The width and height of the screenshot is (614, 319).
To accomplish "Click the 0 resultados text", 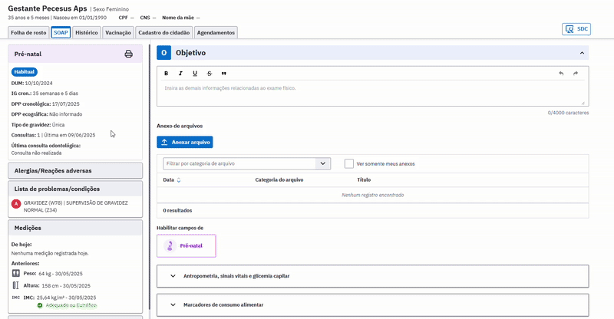I will pyautogui.click(x=177, y=211).
